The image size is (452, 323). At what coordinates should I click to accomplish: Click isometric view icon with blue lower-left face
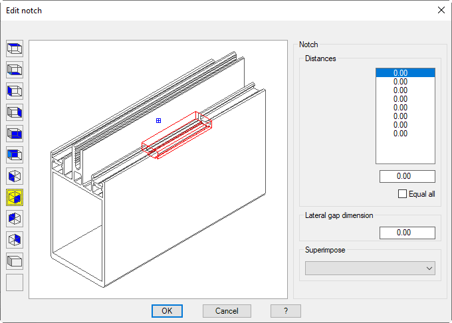15,175
